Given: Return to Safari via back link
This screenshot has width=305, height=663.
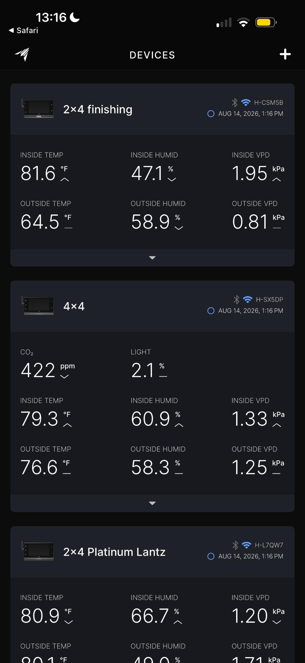Looking at the screenshot, I should 23,30.
